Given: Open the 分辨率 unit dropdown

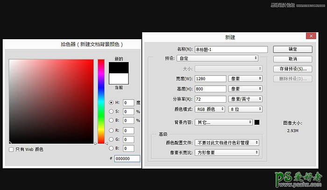Looking at the screenshot, I should [x=245, y=99].
